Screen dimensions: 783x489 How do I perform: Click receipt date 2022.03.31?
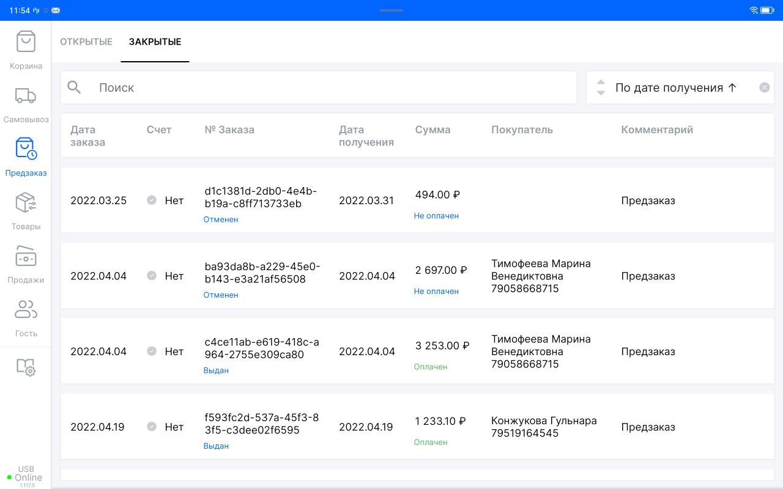click(x=366, y=200)
